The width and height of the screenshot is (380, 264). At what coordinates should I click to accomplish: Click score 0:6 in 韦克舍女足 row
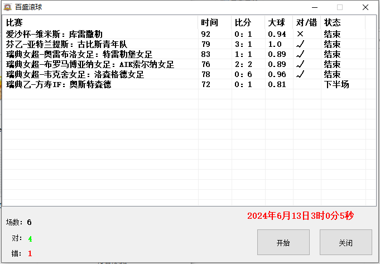pyautogui.click(x=243, y=74)
